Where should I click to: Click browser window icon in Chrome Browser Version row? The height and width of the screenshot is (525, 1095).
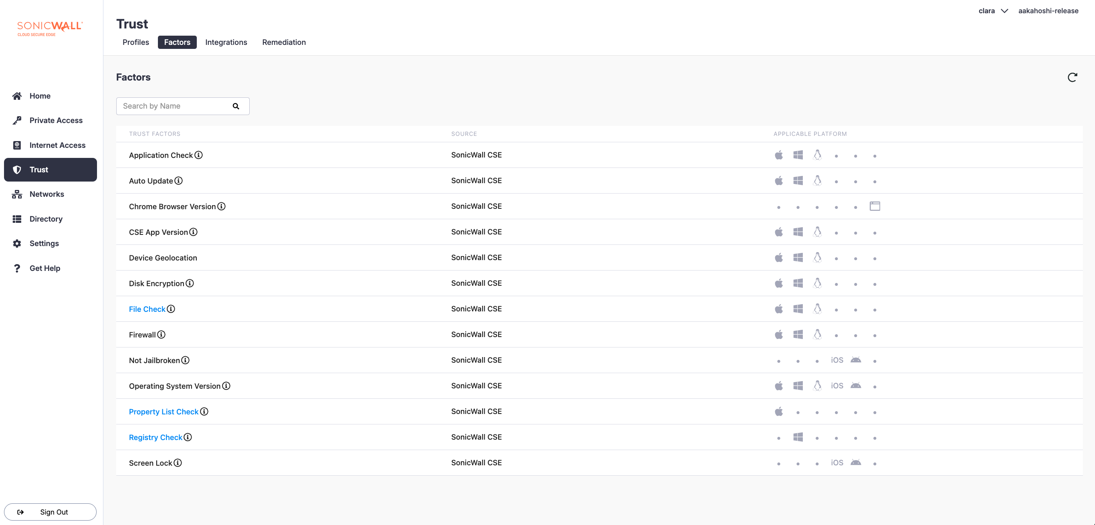click(x=875, y=206)
